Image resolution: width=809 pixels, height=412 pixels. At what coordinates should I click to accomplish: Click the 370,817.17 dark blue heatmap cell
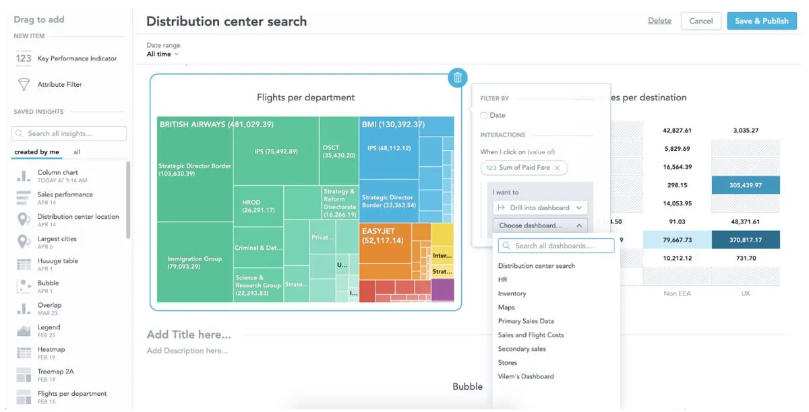[746, 240]
